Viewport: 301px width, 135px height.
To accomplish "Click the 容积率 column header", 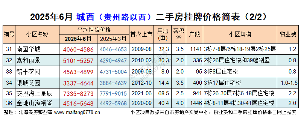I will click(179, 34).
